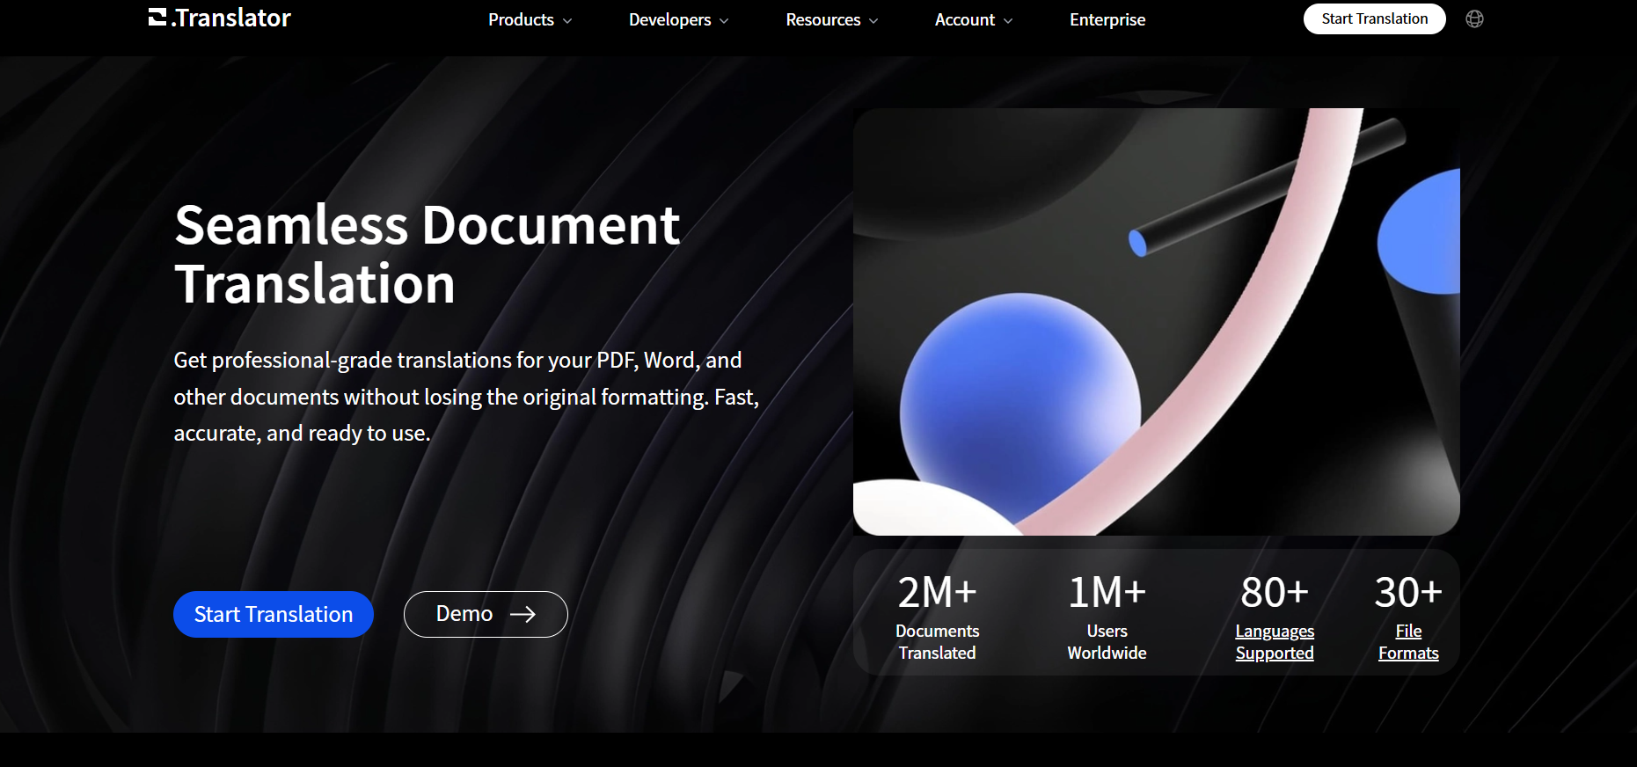Open the Resources menu

(831, 19)
